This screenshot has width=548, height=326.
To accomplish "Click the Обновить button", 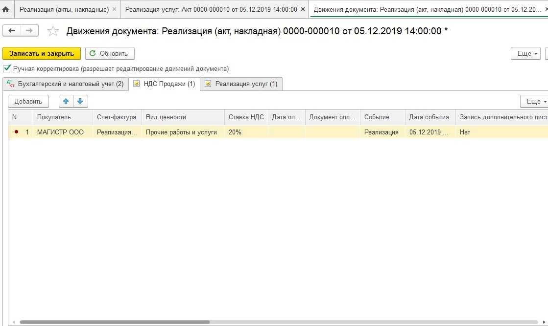I will click(x=109, y=53).
